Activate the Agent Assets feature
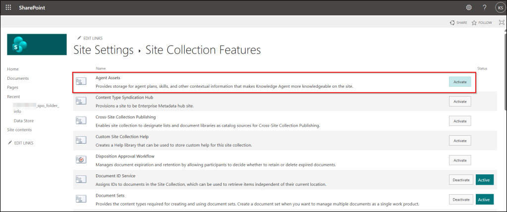 460,82
